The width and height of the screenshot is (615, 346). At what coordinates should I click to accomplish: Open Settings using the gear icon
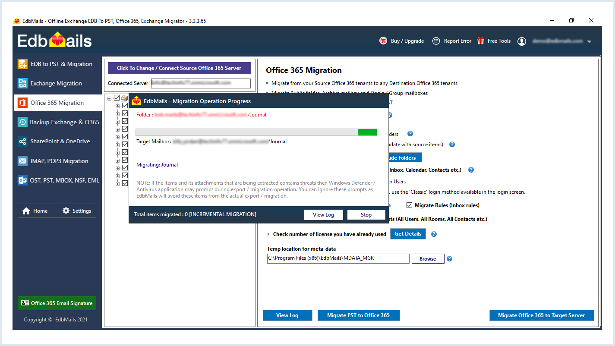tap(66, 211)
